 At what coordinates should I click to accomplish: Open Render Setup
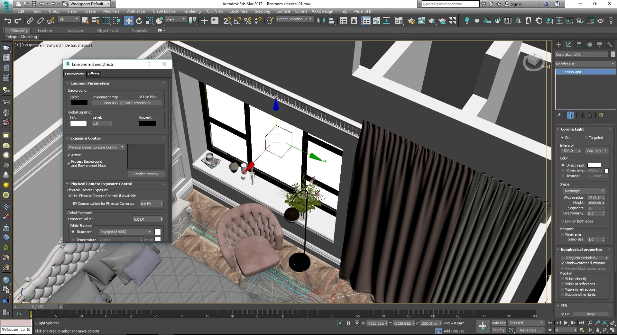coord(411,21)
